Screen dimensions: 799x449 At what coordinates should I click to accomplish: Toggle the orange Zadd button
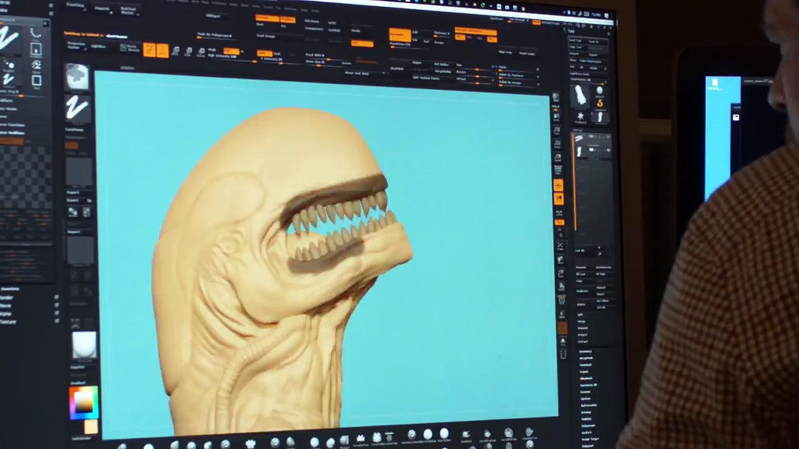[265, 53]
